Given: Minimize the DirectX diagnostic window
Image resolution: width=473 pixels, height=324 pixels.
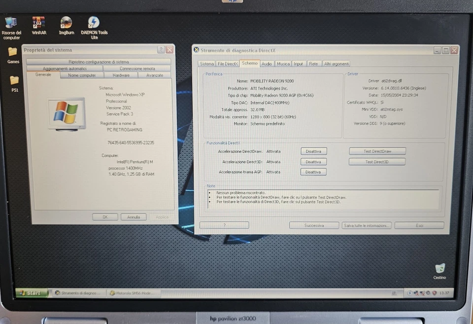Looking at the screenshot, I should [x=437, y=50].
